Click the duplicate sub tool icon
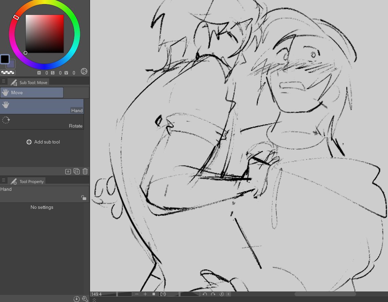Screen dimensions: 388x302 (77, 171)
